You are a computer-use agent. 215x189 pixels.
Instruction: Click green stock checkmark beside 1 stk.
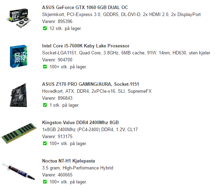(x=45, y=105)
